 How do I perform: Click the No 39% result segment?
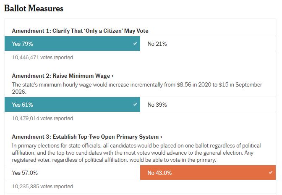click(x=208, y=105)
